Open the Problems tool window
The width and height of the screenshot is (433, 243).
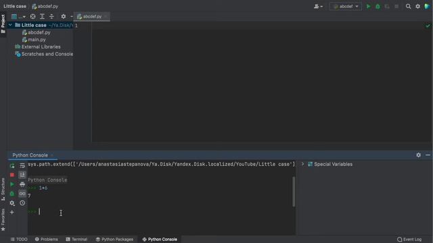point(47,240)
